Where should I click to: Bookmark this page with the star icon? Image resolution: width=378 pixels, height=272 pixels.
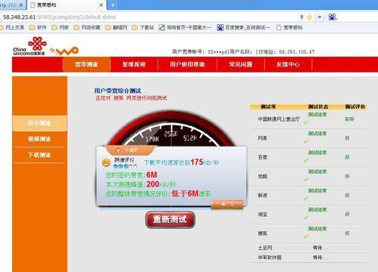click(309, 17)
